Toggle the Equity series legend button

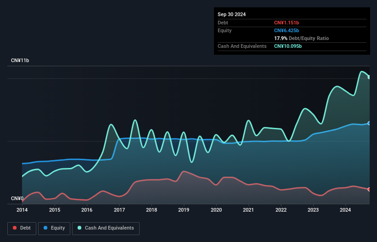click(x=54, y=228)
